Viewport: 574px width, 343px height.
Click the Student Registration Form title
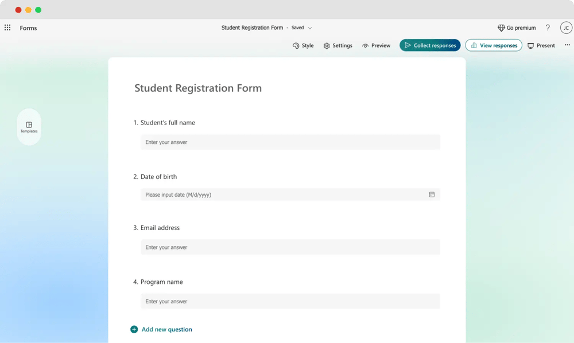click(x=197, y=88)
